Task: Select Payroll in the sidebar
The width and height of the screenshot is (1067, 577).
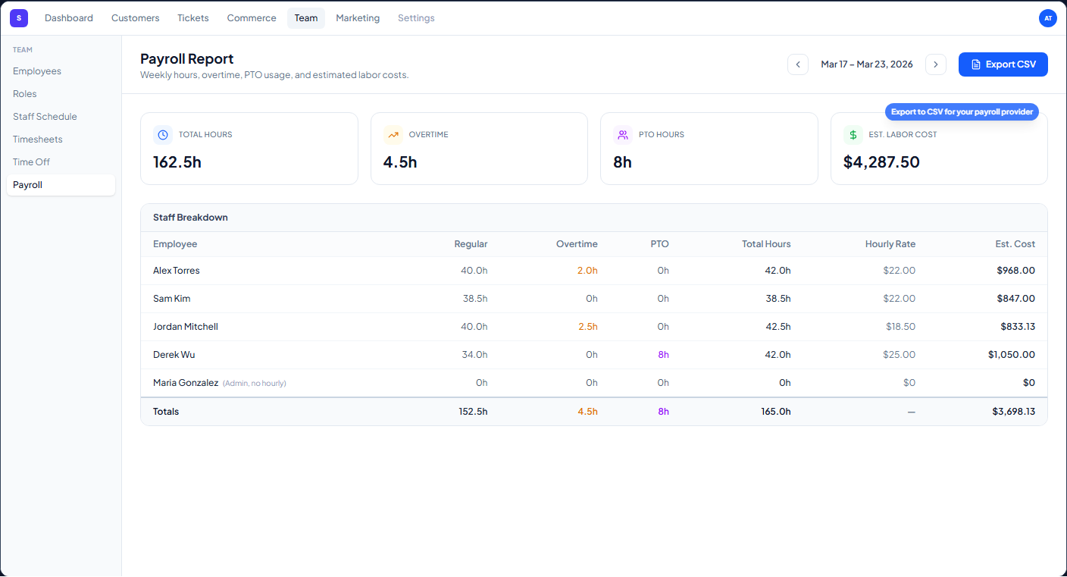Action: click(x=61, y=185)
